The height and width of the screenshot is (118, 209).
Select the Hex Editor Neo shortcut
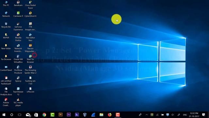coord(30,37)
